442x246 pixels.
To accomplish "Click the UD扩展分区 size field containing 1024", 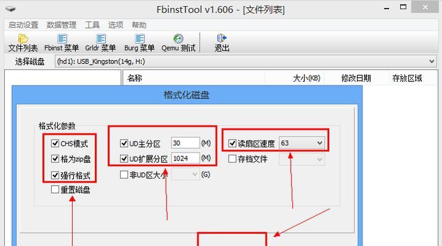I will point(185,158).
